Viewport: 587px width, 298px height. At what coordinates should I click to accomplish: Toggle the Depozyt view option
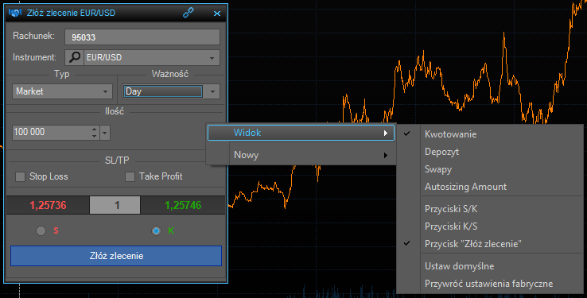coord(490,152)
